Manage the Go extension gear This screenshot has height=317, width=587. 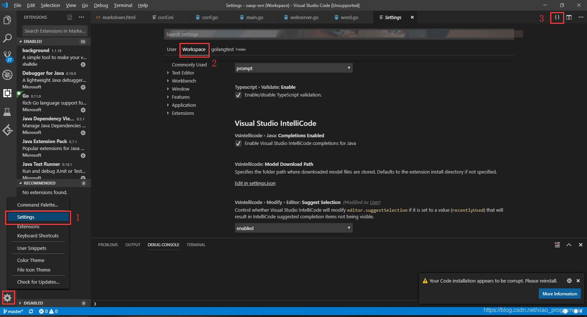point(83,110)
